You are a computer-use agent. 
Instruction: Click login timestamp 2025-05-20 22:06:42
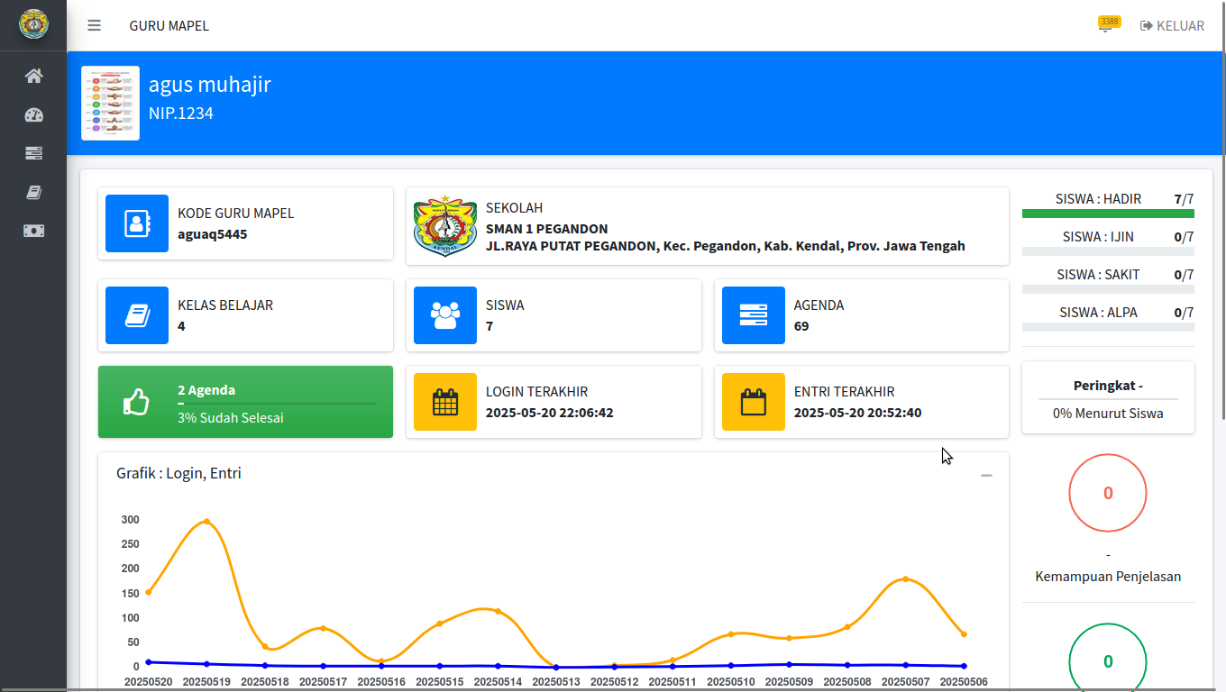[550, 413]
